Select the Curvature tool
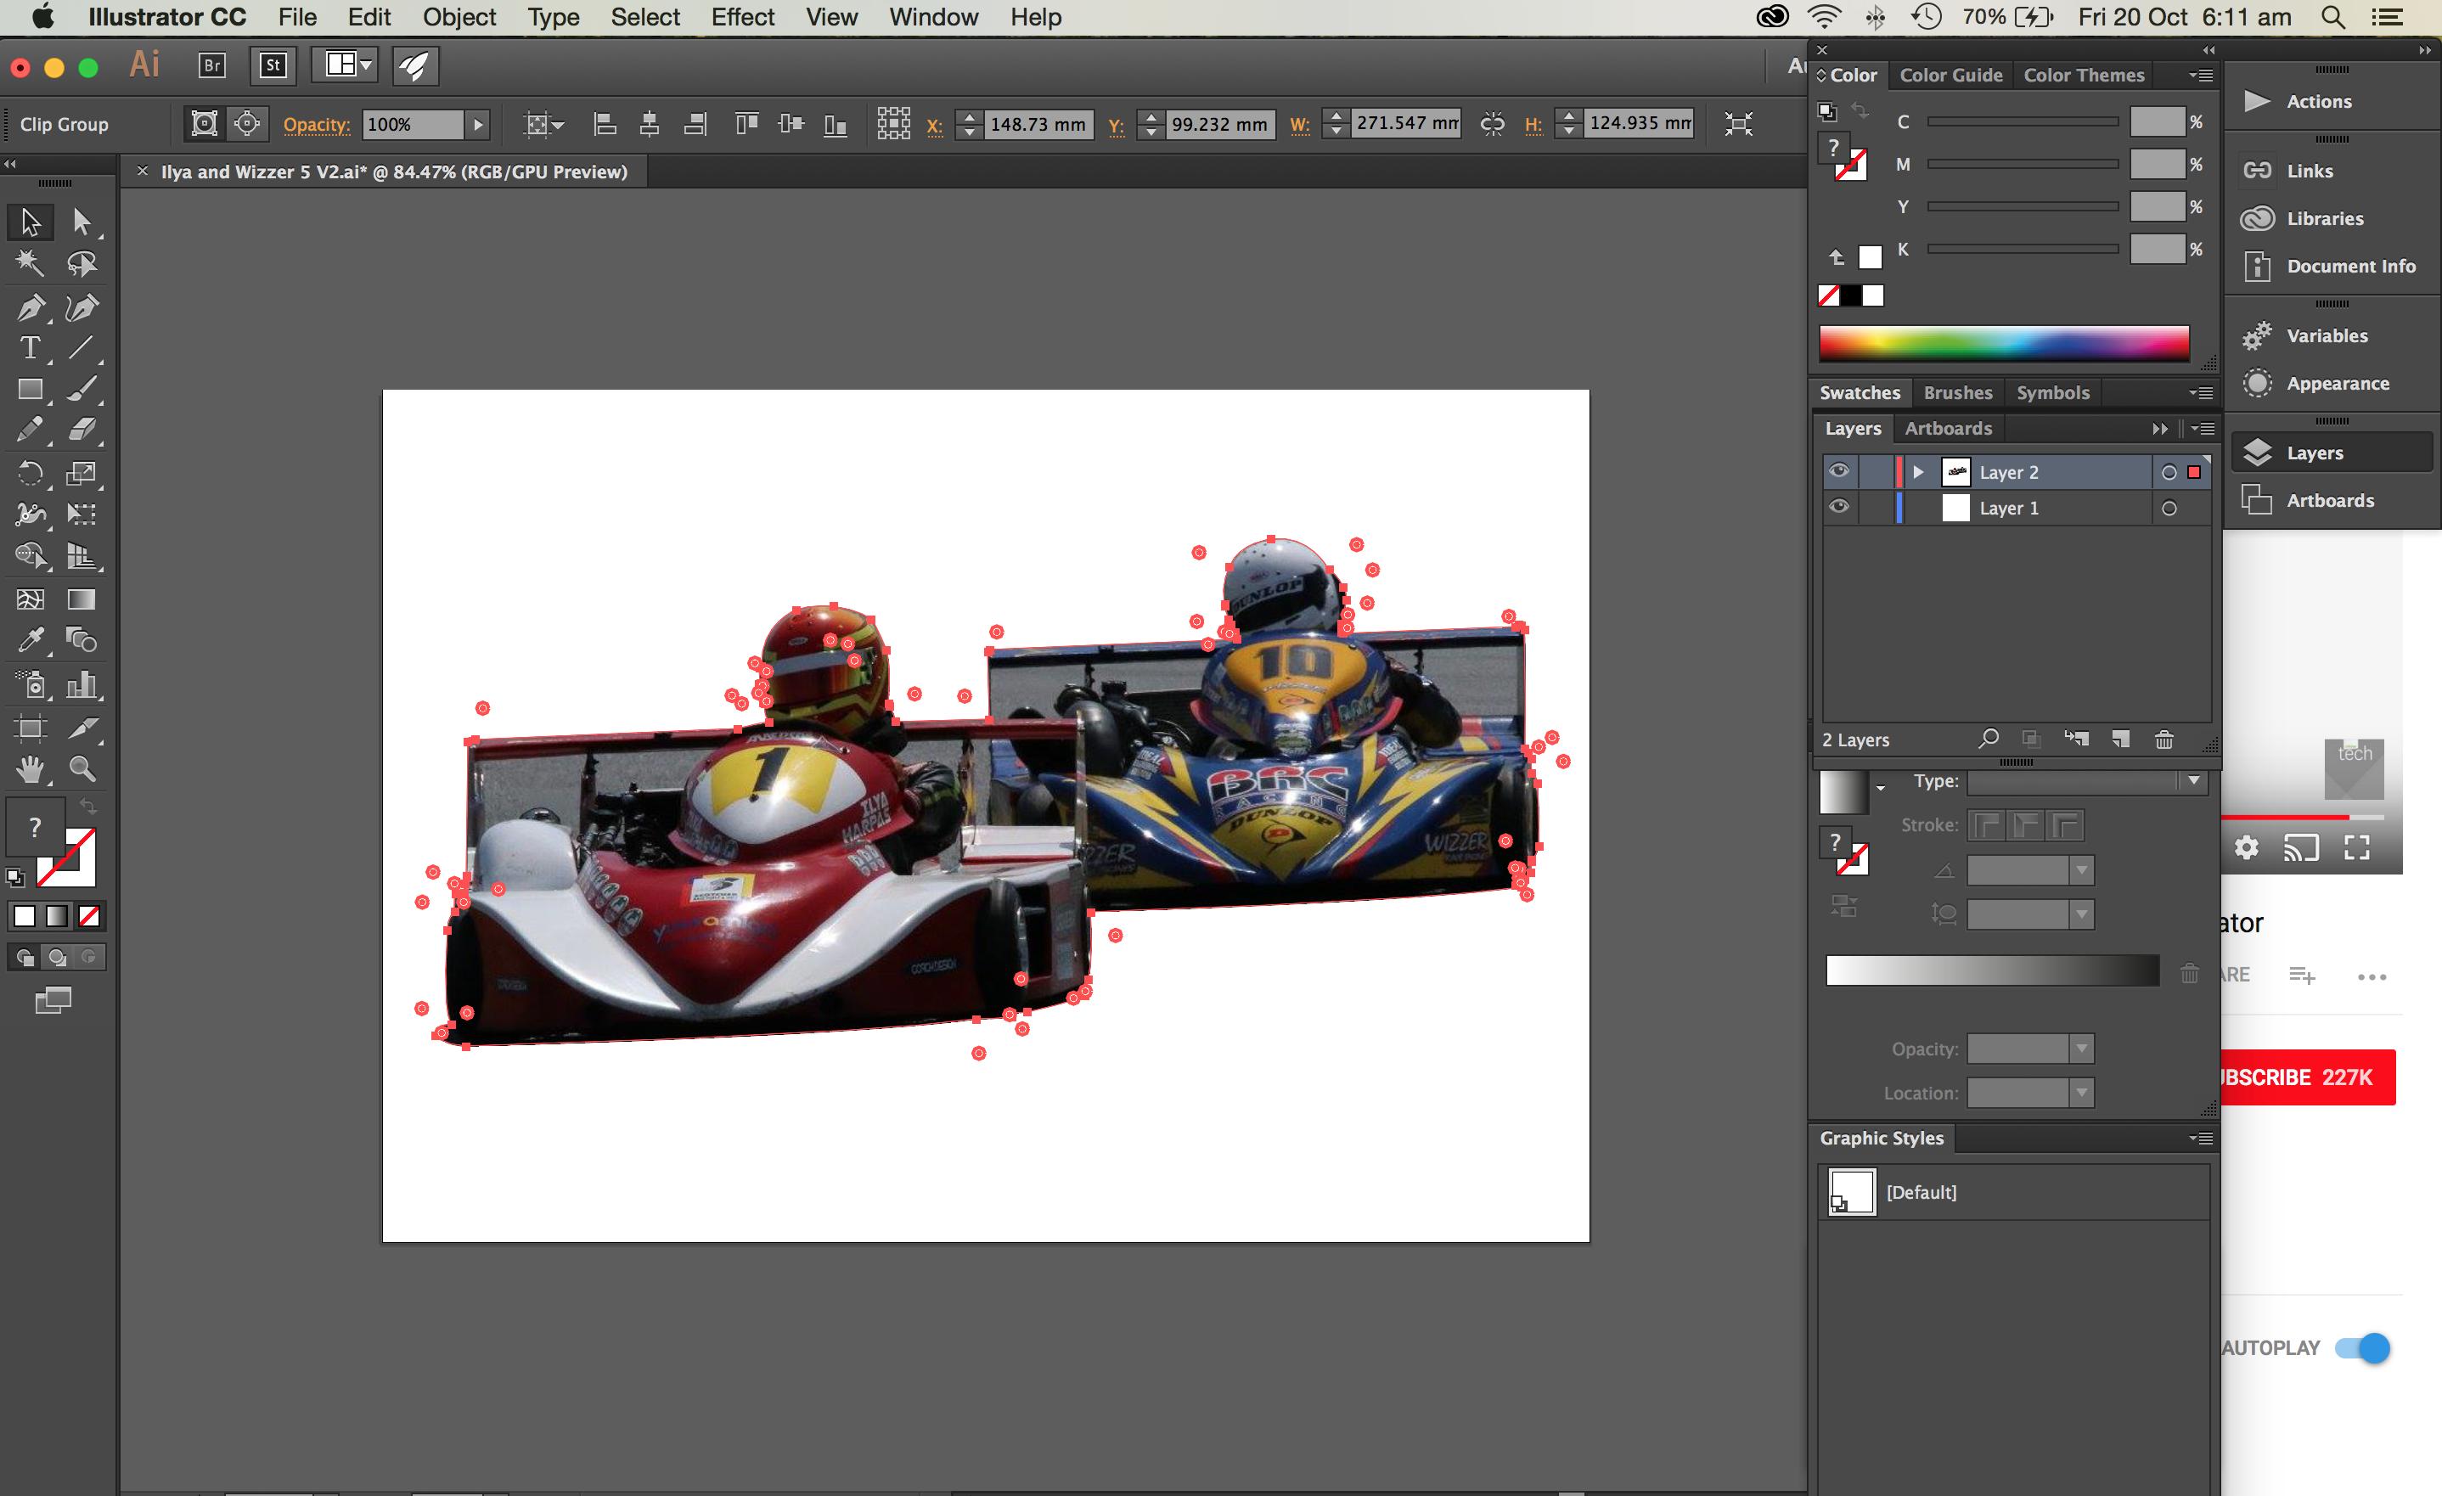The image size is (2442, 1496). click(x=82, y=307)
